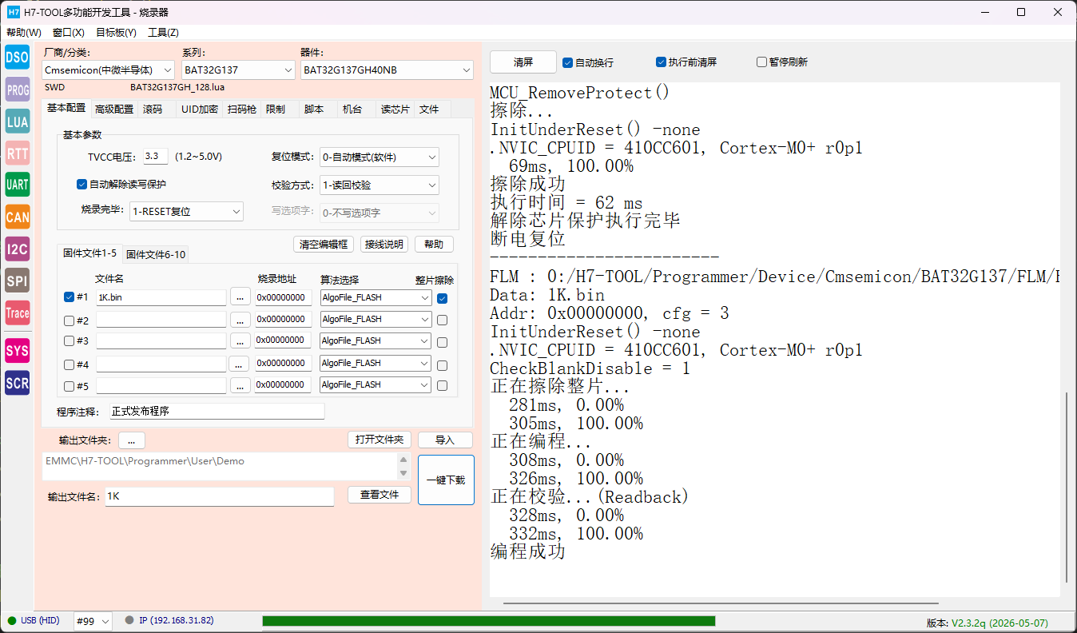Open 窗口(X) menu
The width and height of the screenshot is (1077, 633).
69,33
